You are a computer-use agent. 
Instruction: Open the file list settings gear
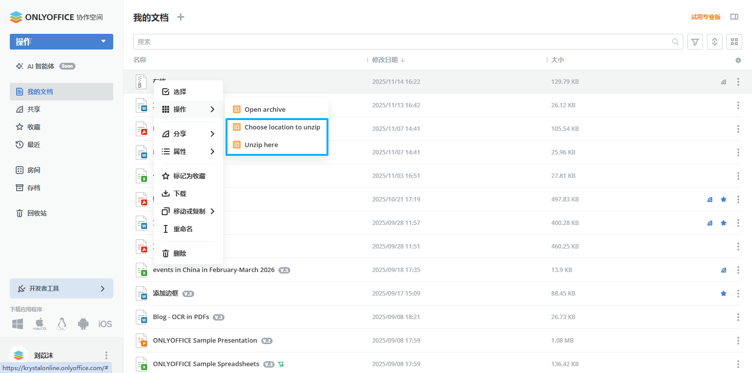click(738, 60)
